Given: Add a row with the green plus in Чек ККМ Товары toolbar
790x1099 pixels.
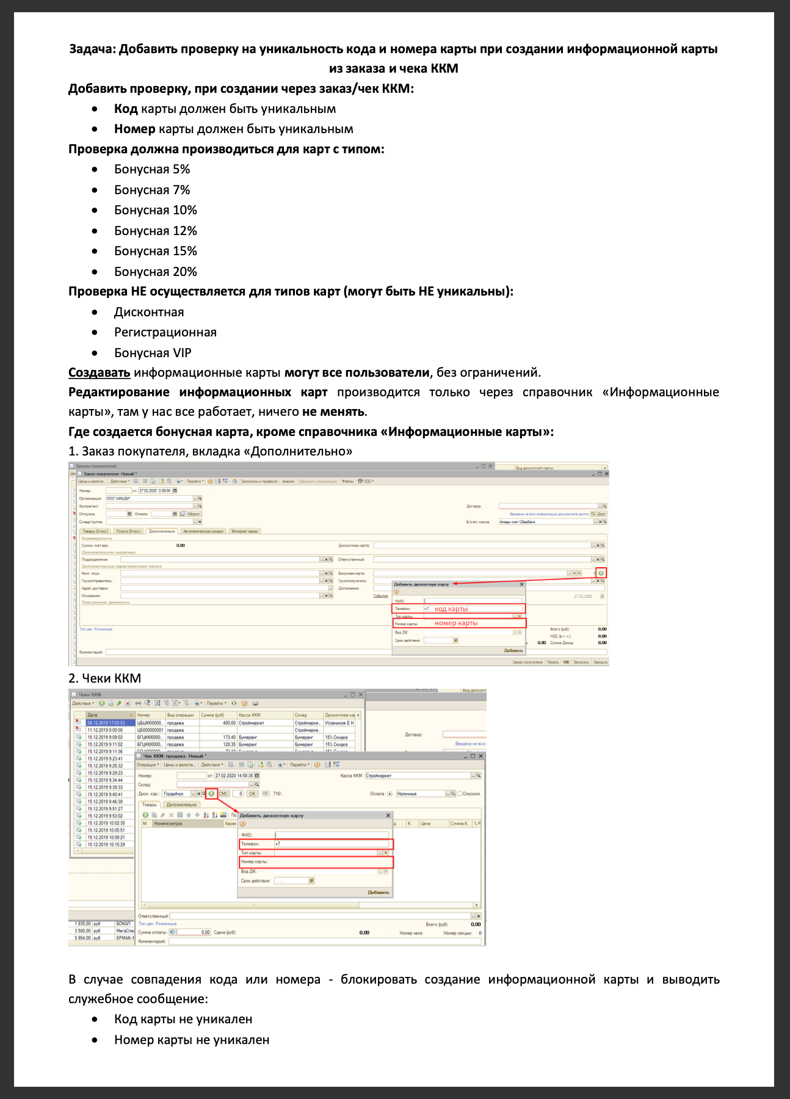Looking at the screenshot, I should click(x=145, y=815).
